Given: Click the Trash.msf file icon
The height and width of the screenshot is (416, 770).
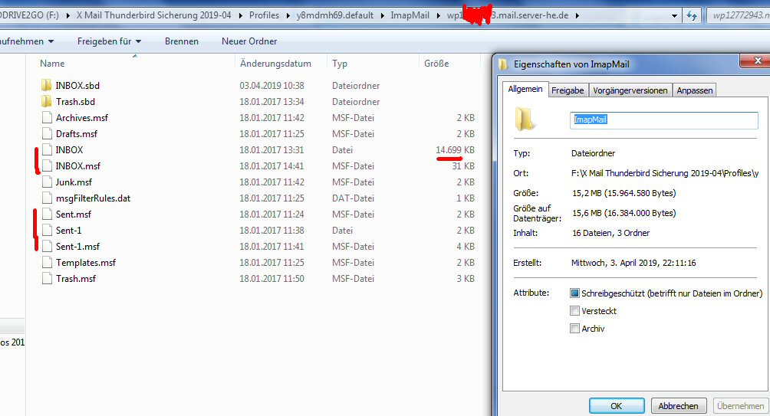Looking at the screenshot, I should (47, 279).
